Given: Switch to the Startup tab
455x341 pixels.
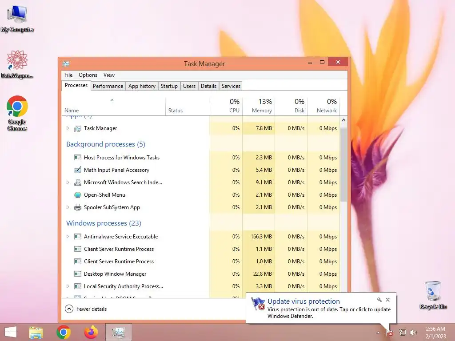Looking at the screenshot, I should pos(169,86).
